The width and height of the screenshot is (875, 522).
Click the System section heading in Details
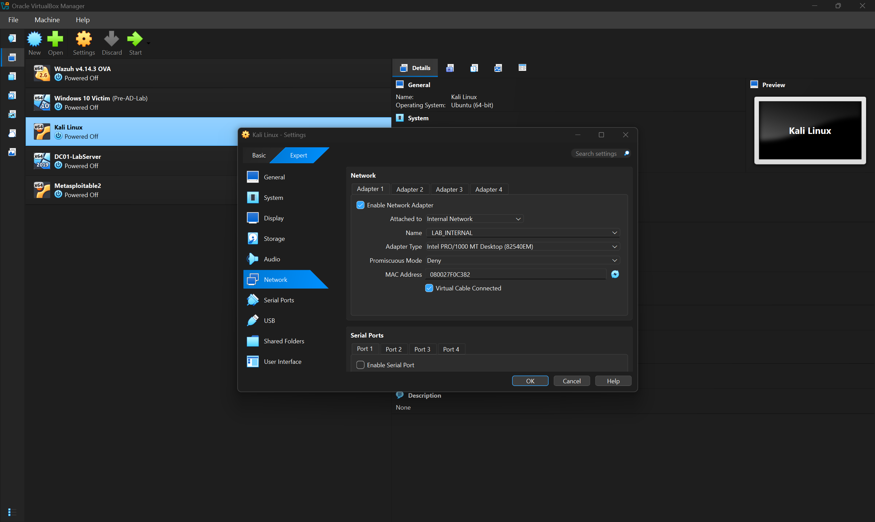coord(418,118)
